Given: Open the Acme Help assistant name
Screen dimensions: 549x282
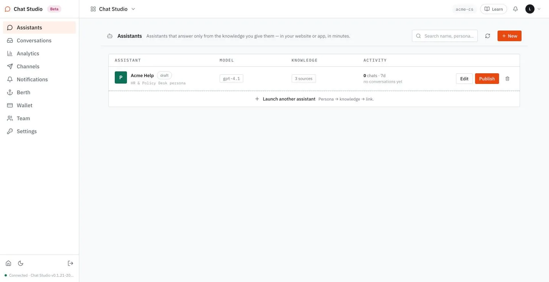Looking at the screenshot, I should coord(142,76).
